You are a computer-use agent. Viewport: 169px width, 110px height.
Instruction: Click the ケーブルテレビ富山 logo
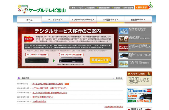[x=42, y=9]
